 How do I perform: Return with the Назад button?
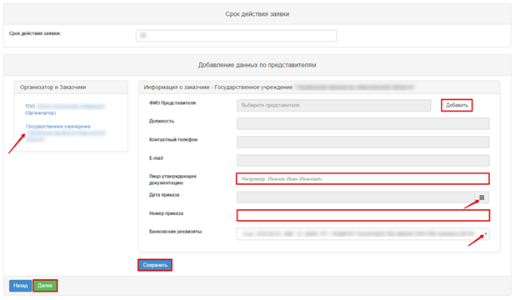pyautogui.click(x=21, y=286)
